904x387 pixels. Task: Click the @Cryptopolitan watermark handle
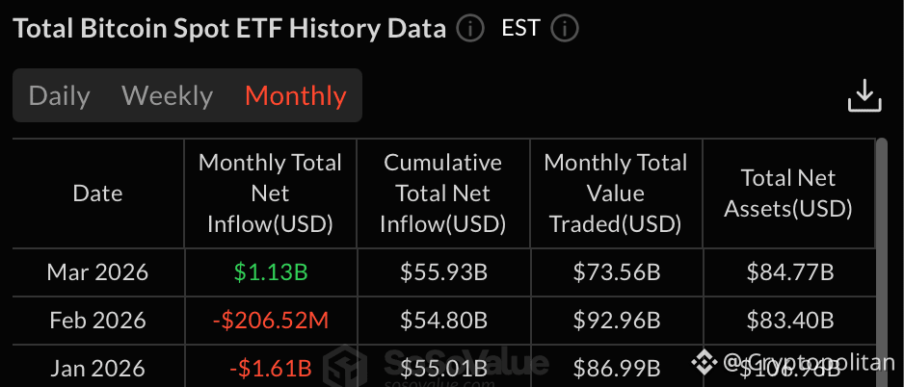pos(808,362)
